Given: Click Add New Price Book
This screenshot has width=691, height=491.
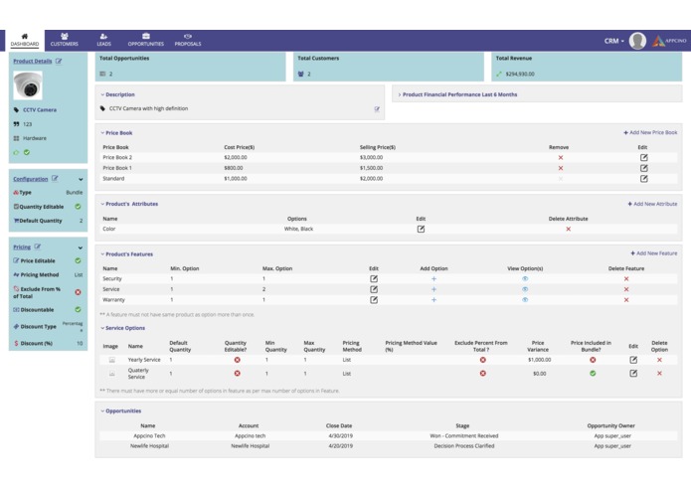Looking at the screenshot, I should pyautogui.click(x=650, y=132).
